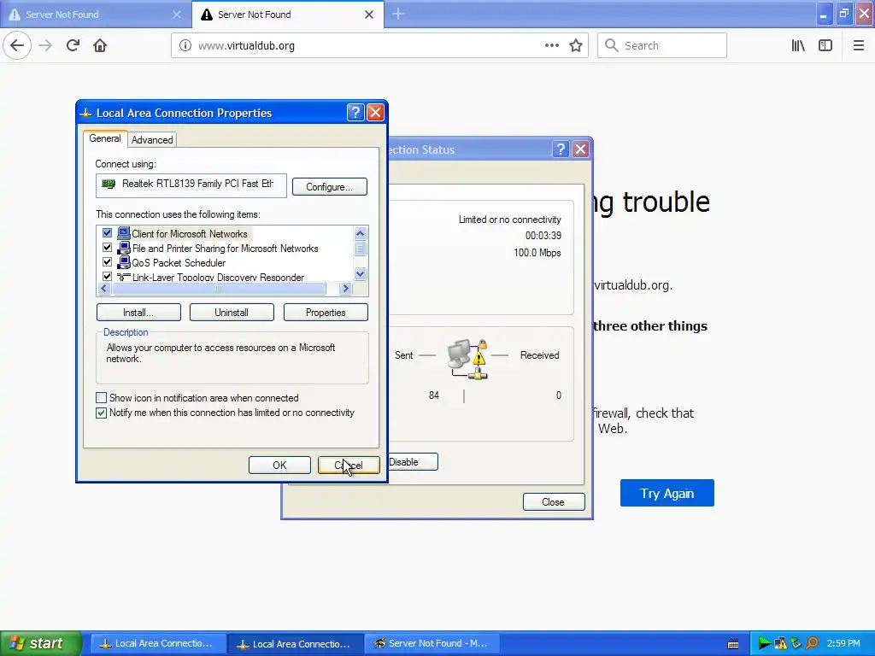875x656 pixels.
Task: Click the horizontal scrollbar thumb
Action: (x=219, y=289)
